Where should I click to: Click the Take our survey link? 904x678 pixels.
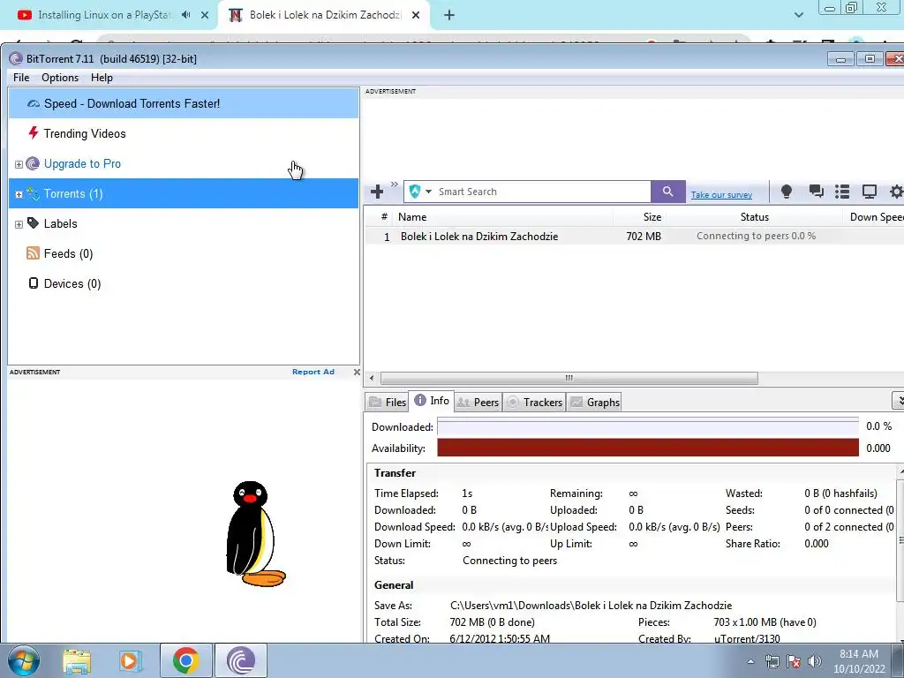click(721, 195)
